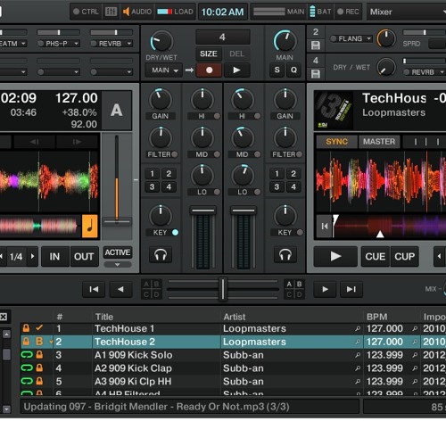Open the MAIN loop recorder source dropdown

(163, 70)
